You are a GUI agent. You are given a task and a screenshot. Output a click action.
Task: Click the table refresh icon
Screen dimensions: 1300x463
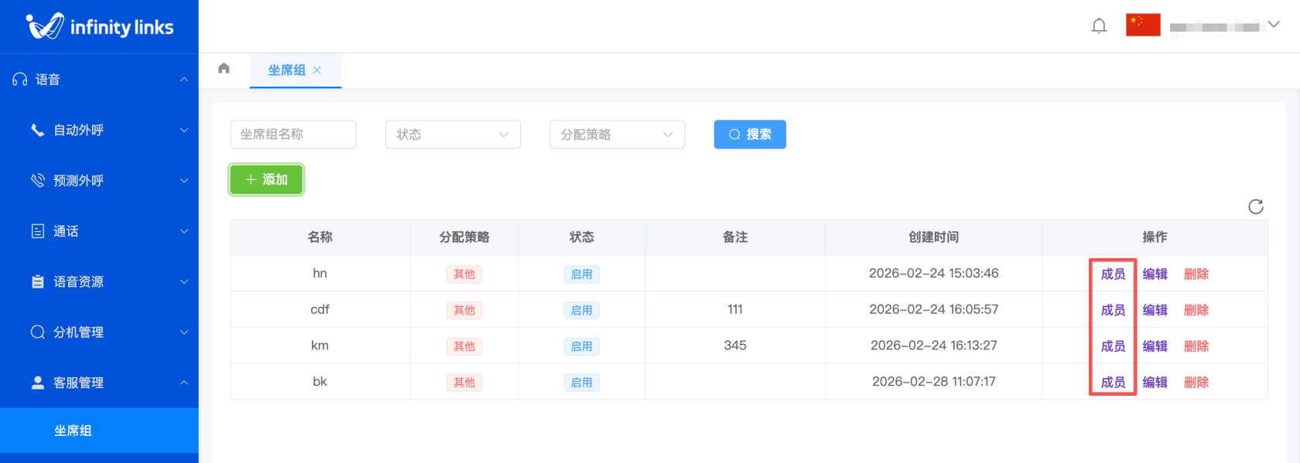(1255, 206)
